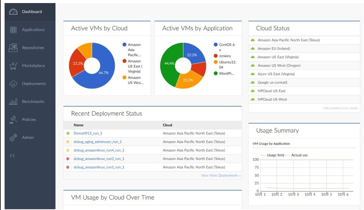Select the Policies menu label
364x210 pixels.
click(29, 120)
